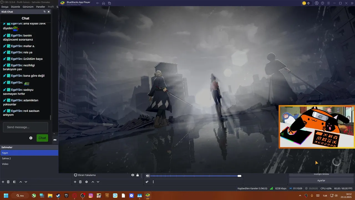
Task: Close the Kick Chat dock panel
Action: [49, 12]
